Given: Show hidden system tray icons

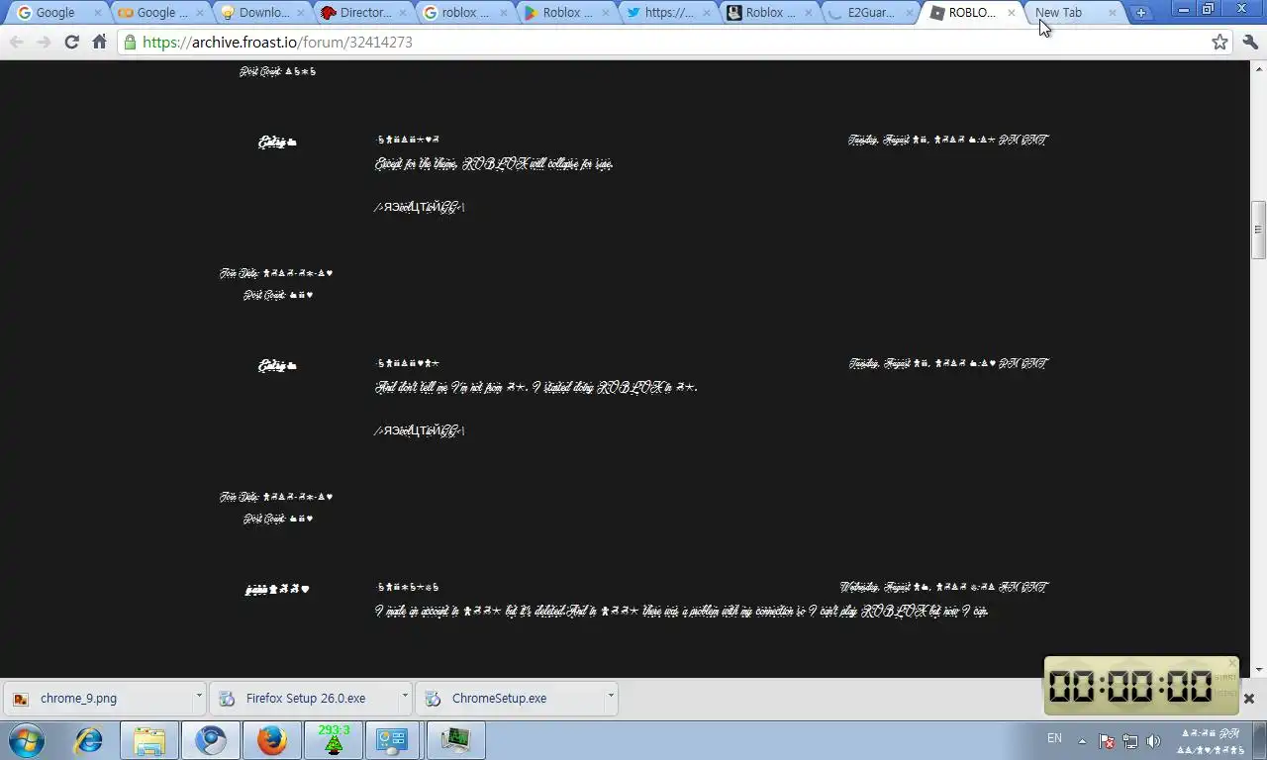Looking at the screenshot, I should (x=1082, y=741).
